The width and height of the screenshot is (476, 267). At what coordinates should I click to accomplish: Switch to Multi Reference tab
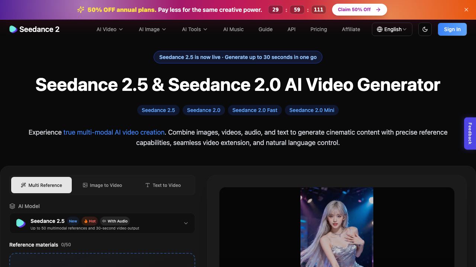click(41, 185)
